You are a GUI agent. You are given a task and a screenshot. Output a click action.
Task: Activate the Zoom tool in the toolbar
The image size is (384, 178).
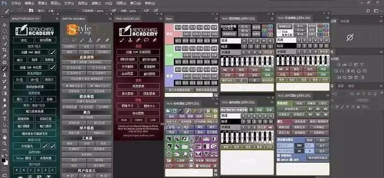[4, 144]
